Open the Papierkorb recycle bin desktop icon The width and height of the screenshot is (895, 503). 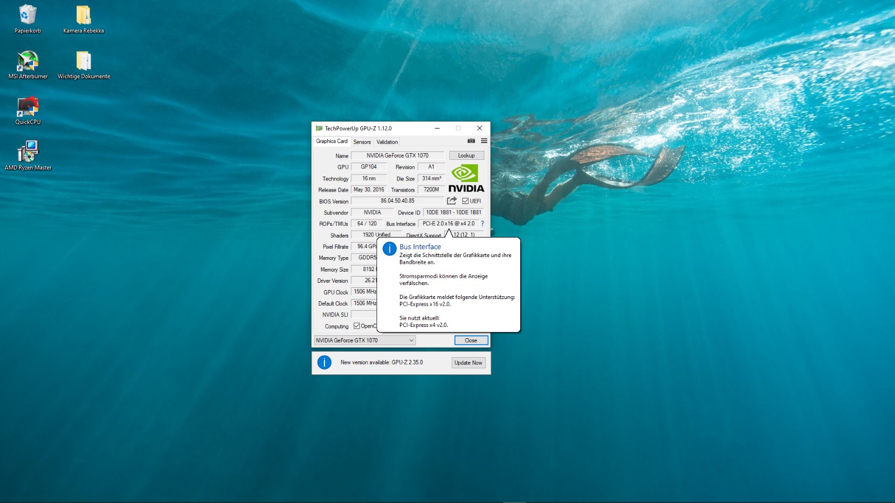27,19
